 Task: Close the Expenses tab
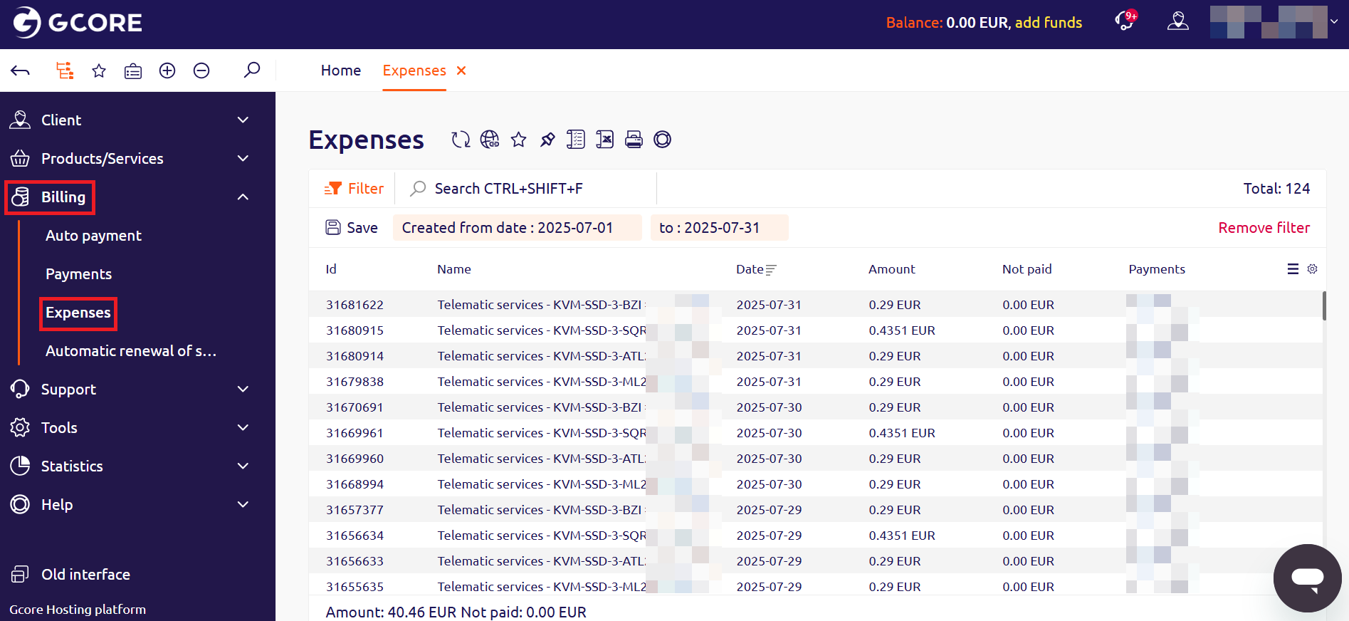pos(461,71)
